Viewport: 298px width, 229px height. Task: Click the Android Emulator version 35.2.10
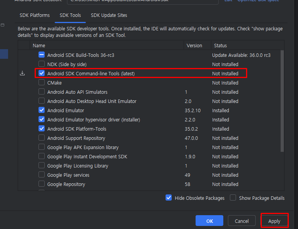193,110
